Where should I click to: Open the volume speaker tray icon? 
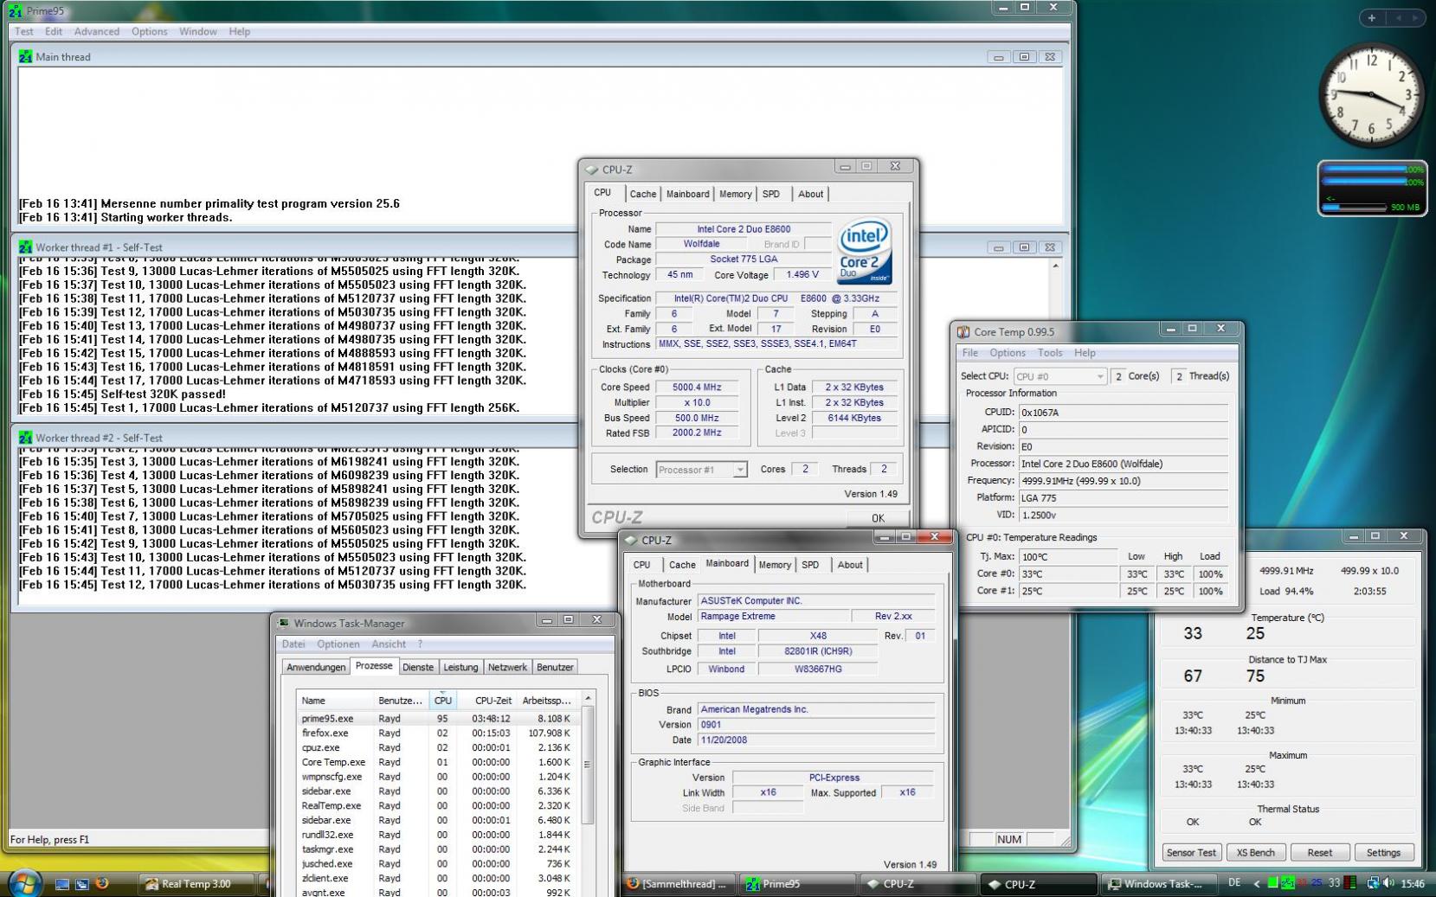tap(1388, 883)
